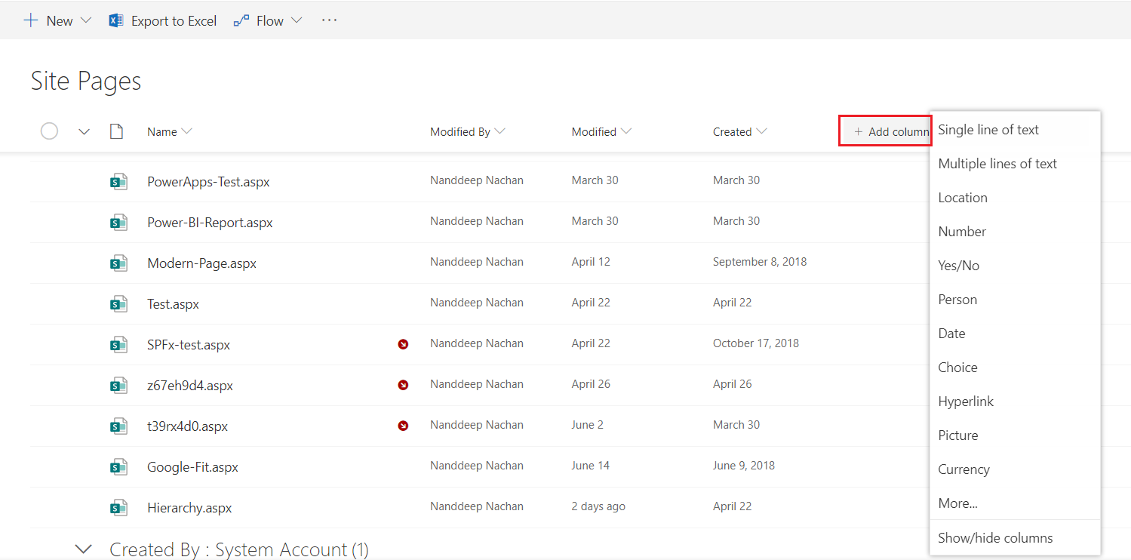Click the file type column header icon
Viewport: 1131px width, 560px height.
click(x=116, y=131)
